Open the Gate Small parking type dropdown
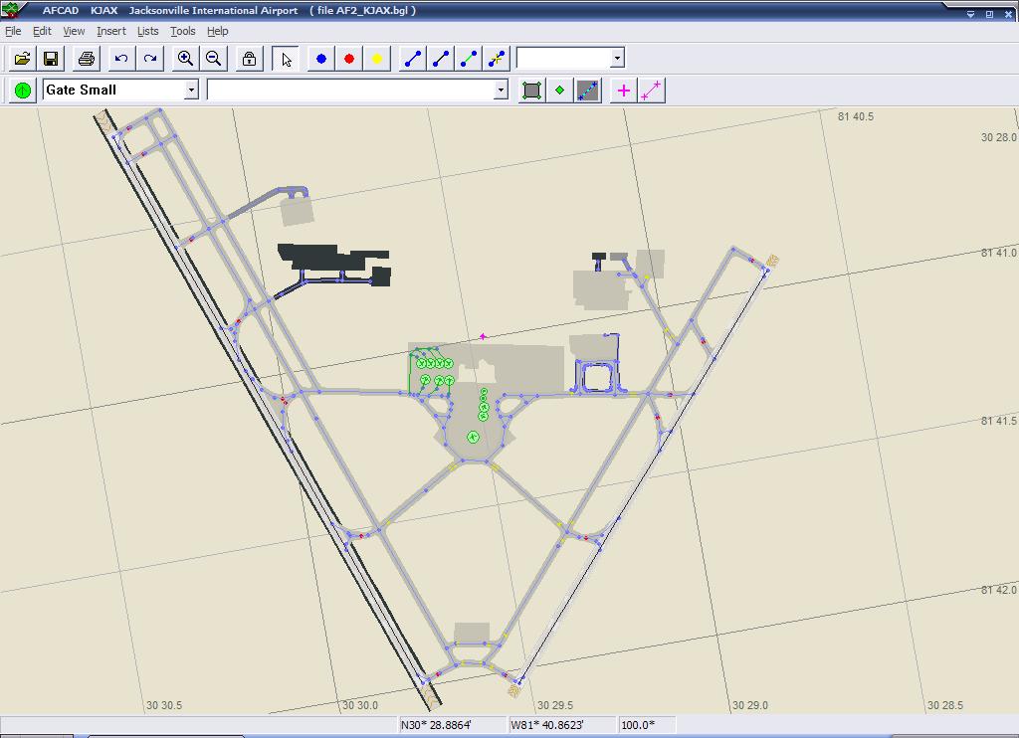Screen dimensions: 1019x738 coord(191,90)
